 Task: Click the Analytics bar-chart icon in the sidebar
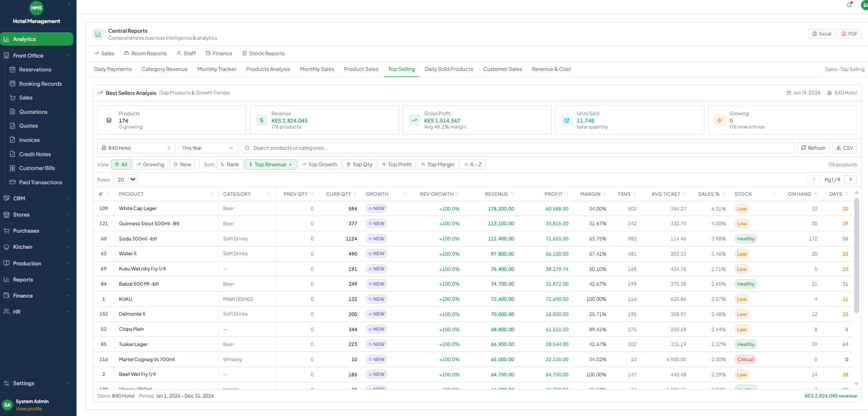coord(6,39)
